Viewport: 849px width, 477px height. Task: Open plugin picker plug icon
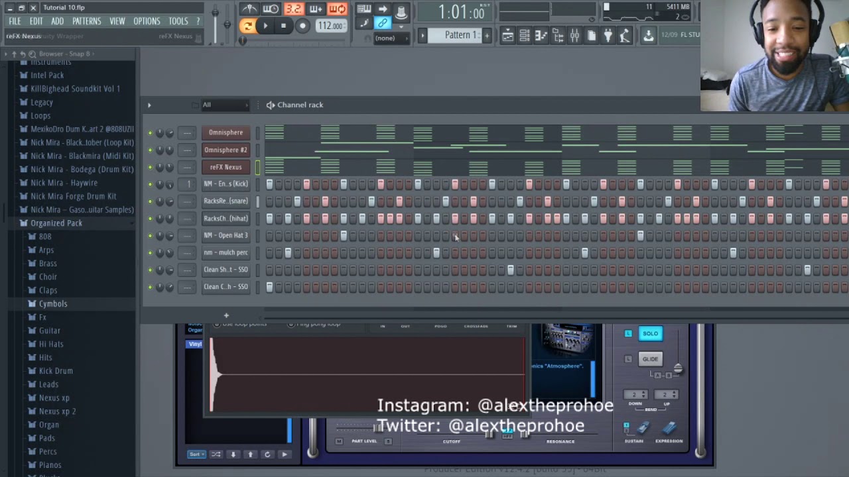(x=608, y=36)
